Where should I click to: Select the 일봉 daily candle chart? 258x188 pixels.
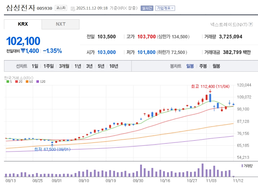(190, 66)
